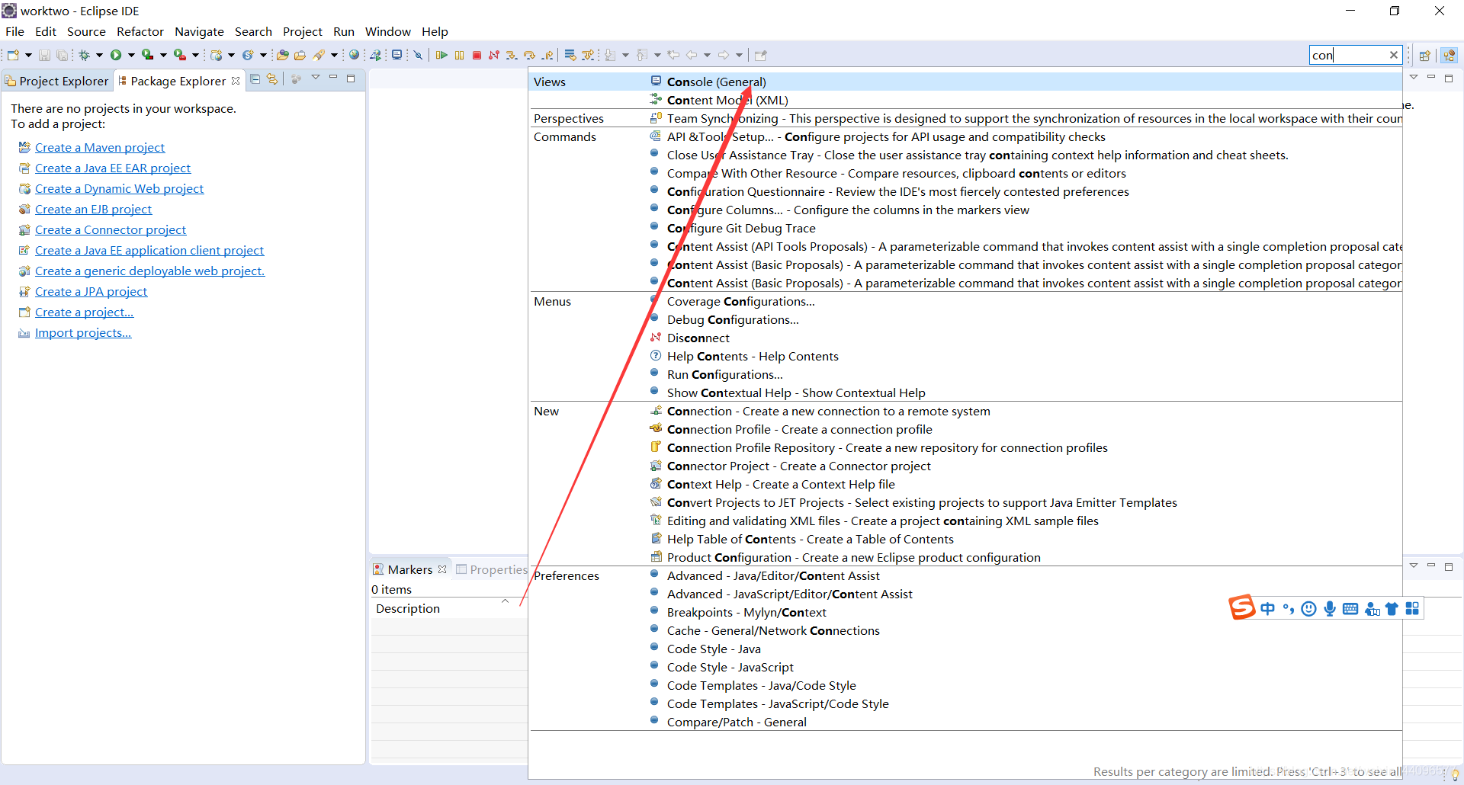The image size is (1464, 785).
Task: Click Create a Dynamic Web project link
Action: 119,188
